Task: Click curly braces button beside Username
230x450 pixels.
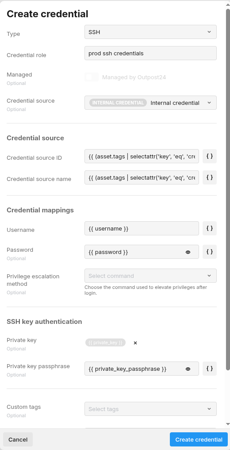Action: pos(210,228)
